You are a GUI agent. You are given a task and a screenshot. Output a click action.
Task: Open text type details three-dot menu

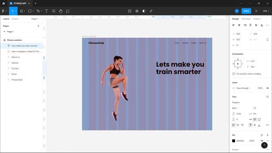pos(267,125)
